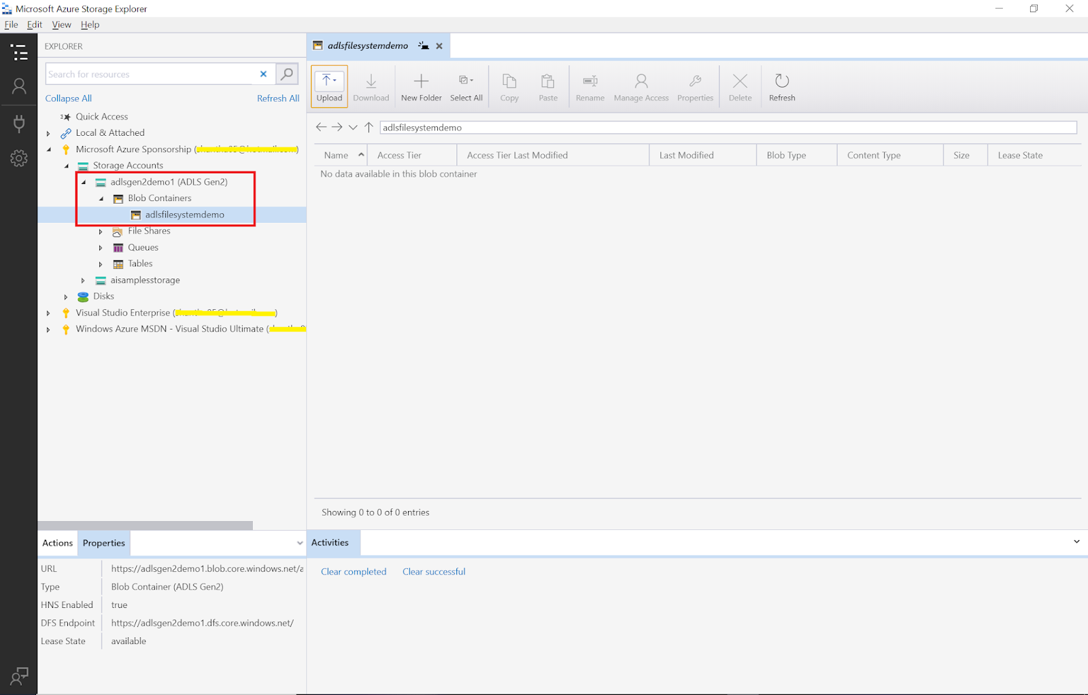Expand the address bar history dropdown
The height and width of the screenshot is (695, 1088).
[353, 127]
